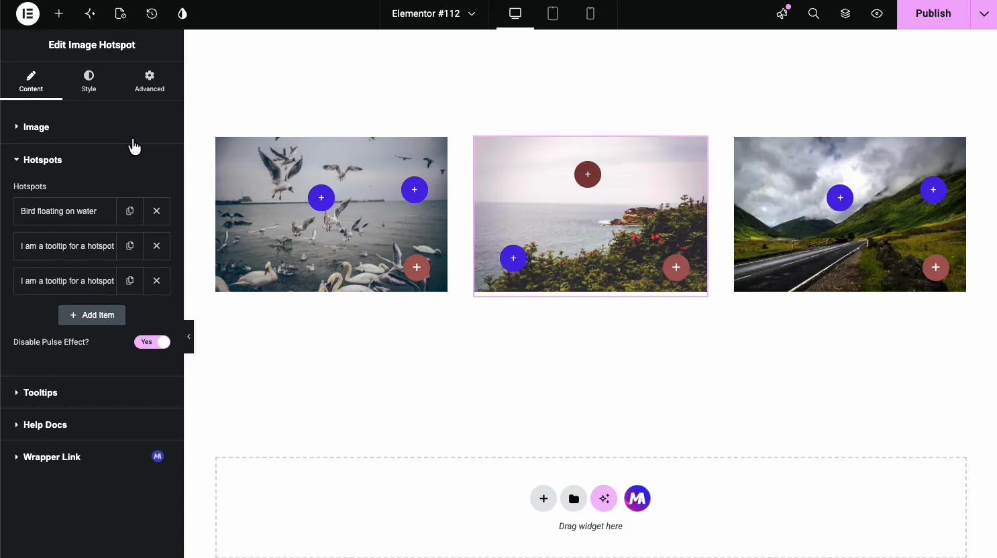Open the theme droplet icon
Image resolution: width=997 pixels, height=558 pixels.
(x=182, y=13)
